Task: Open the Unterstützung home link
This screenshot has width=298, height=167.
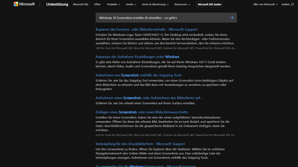Action: coord(57,4)
